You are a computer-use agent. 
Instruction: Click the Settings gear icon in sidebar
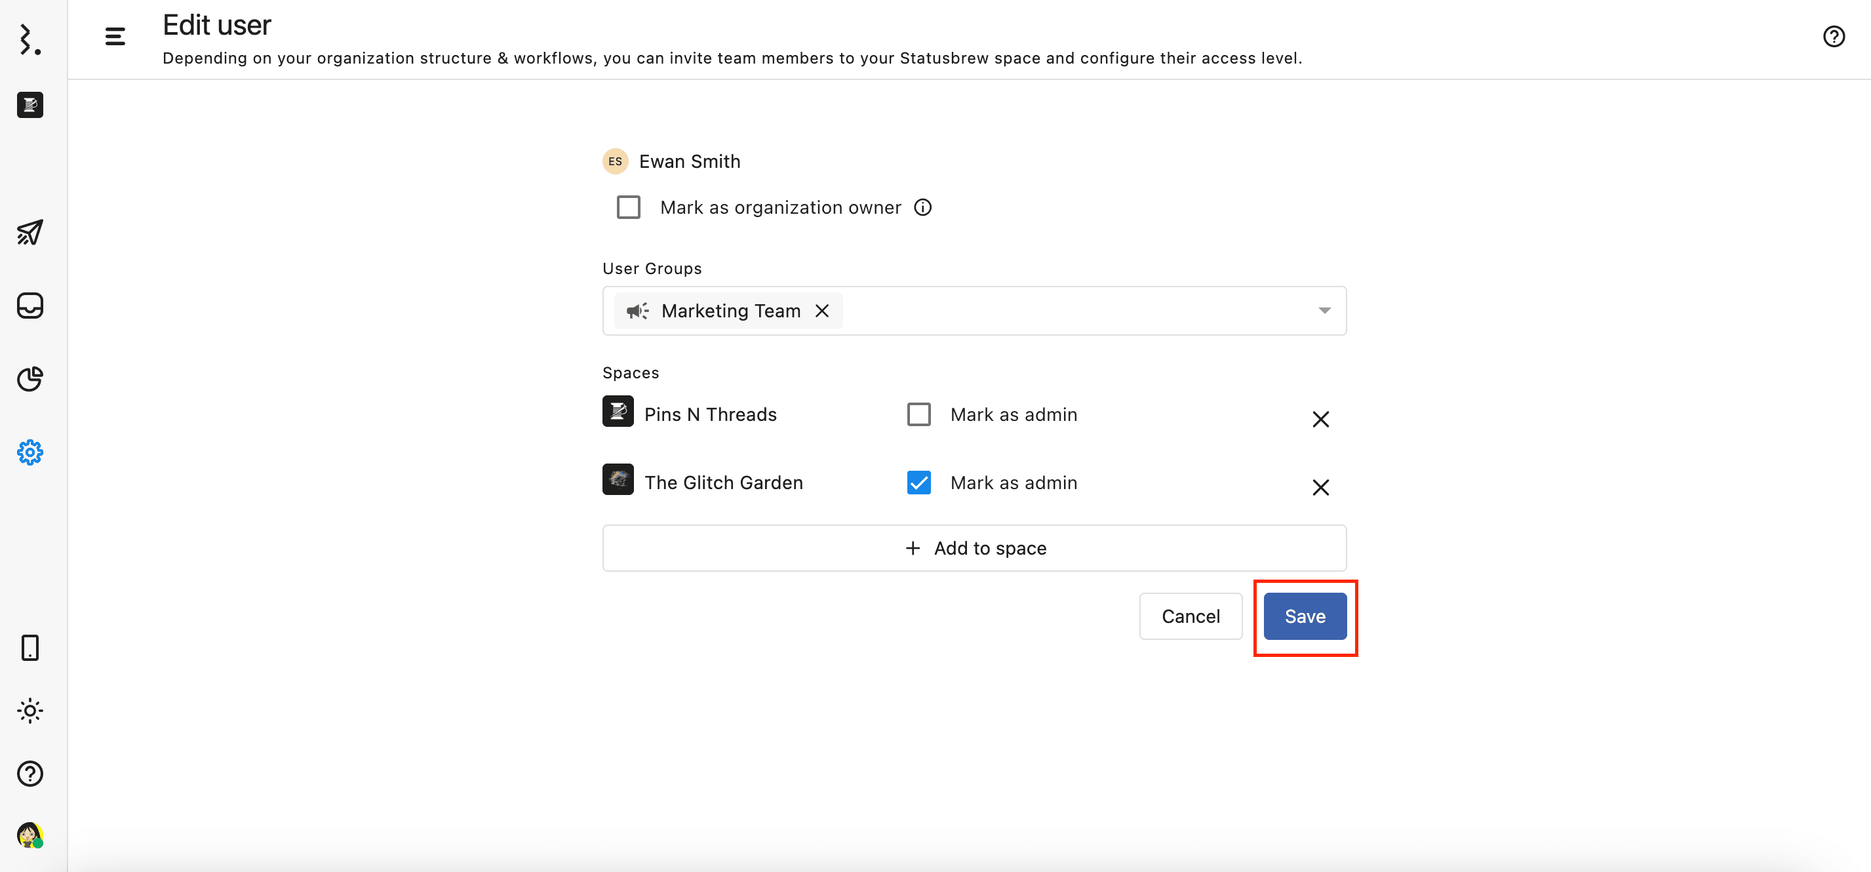tap(30, 452)
